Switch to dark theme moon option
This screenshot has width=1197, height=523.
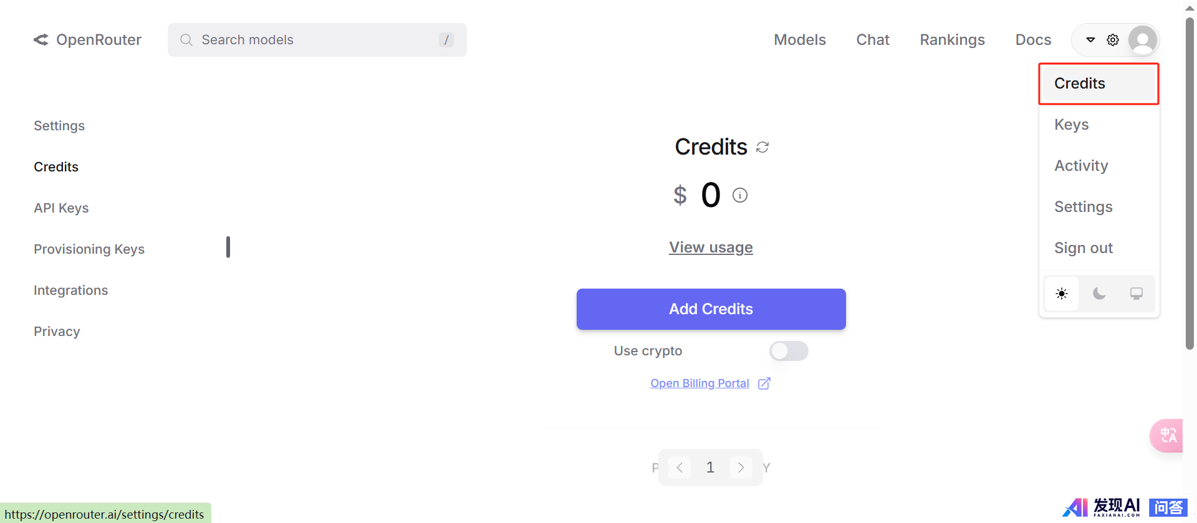[1099, 294]
